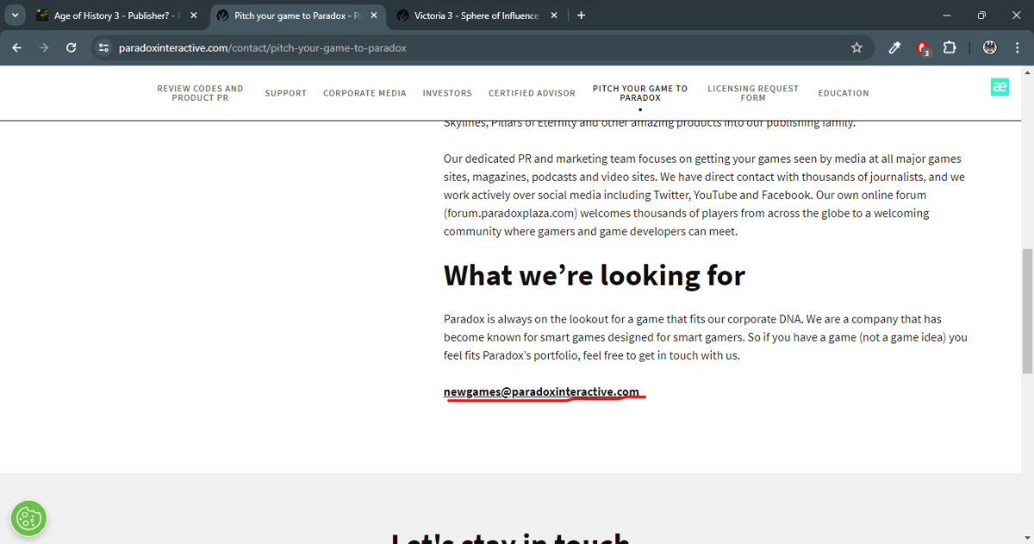Click the teal æ extension overlay icon
This screenshot has height=544, width=1034.
click(1000, 87)
